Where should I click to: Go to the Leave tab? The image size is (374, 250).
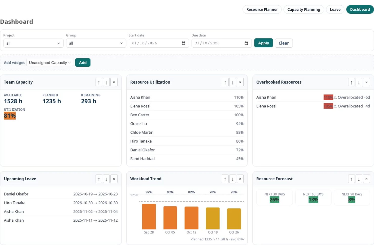coord(335,10)
